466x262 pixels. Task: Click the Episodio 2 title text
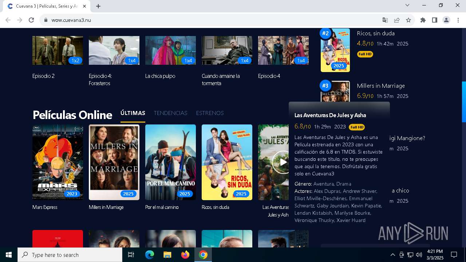(x=43, y=76)
